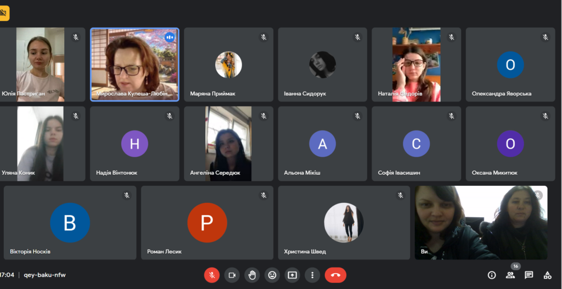
Task: Click the muted mic icon on Олександра Яворська's tile
Action: 545,37
